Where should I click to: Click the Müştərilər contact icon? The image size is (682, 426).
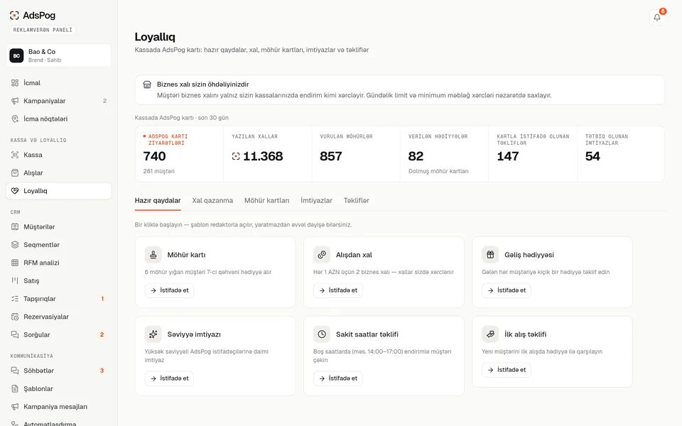pyautogui.click(x=15, y=227)
